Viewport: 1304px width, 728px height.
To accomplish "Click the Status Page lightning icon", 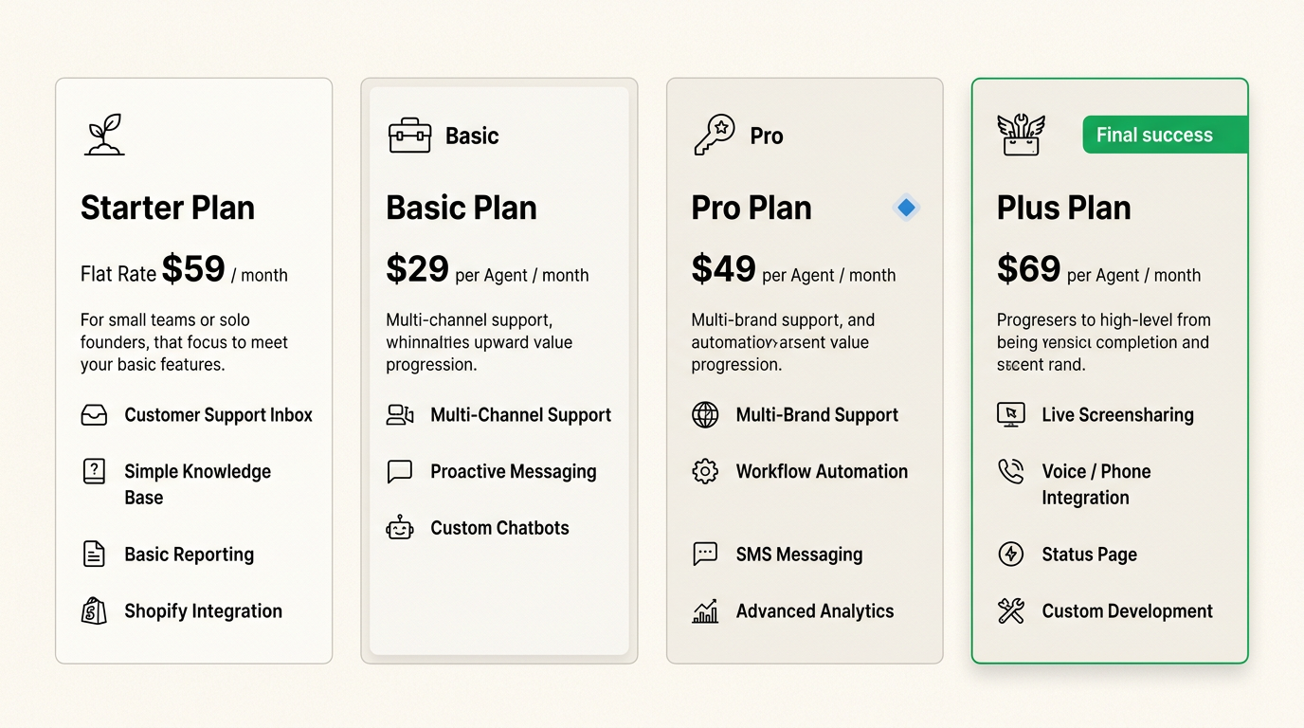I will point(1011,555).
